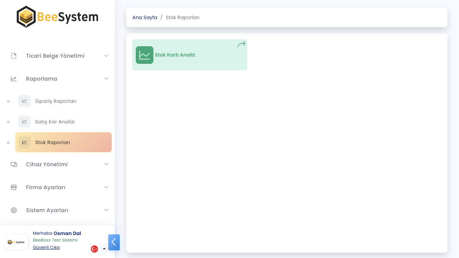
Task: Click the share arrow on Stok Kartı card
Action: (241, 45)
